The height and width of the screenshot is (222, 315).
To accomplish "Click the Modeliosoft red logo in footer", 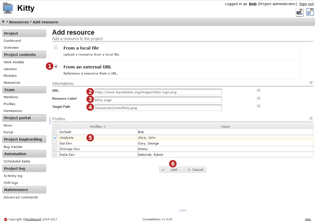I will pyautogui.click(x=6, y=219).
